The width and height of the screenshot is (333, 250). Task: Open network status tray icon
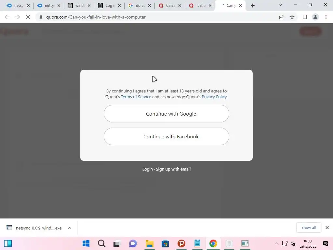(285, 243)
